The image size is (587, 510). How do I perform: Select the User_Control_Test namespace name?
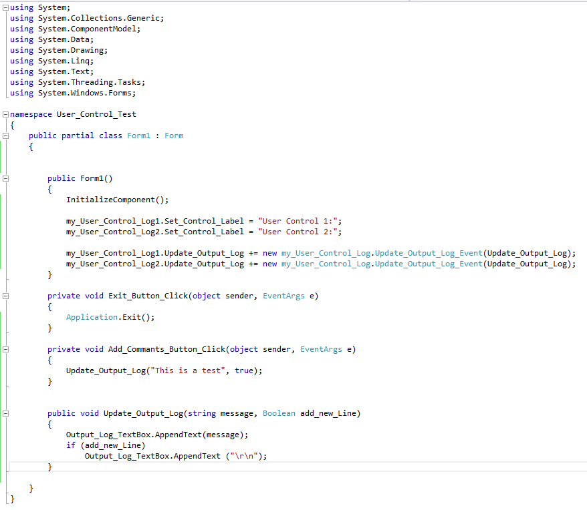coord(96,114)
